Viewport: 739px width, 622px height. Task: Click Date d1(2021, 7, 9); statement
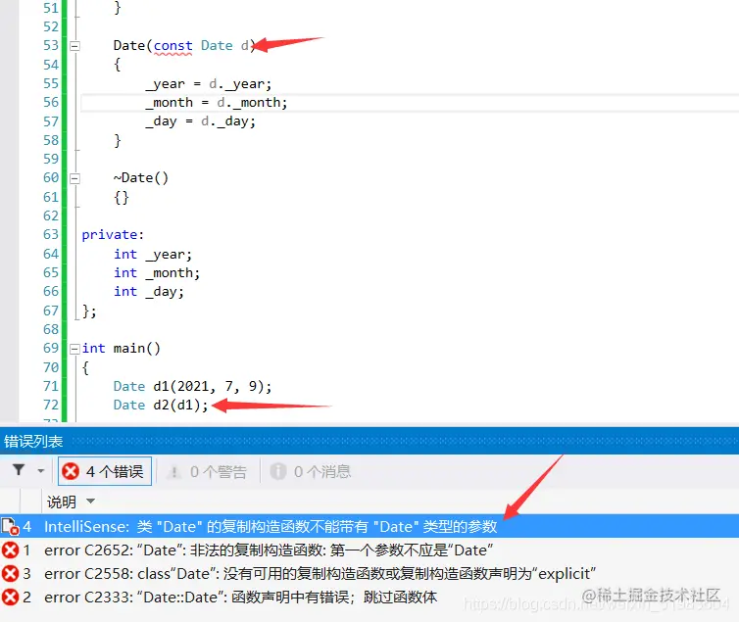pyautogui.click(x=192, y=387)
